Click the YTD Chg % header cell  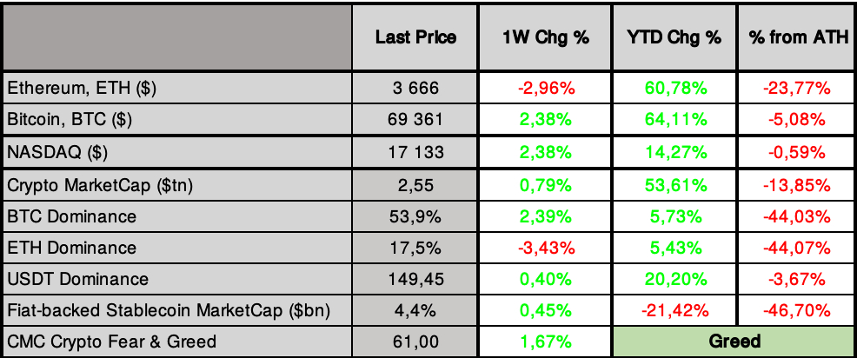click(674, 38)
